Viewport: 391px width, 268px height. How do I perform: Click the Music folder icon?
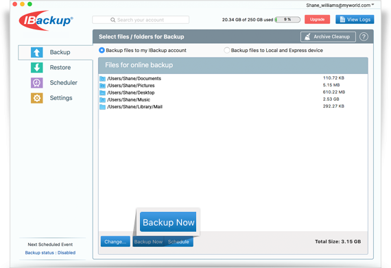[x=102, y=100]
